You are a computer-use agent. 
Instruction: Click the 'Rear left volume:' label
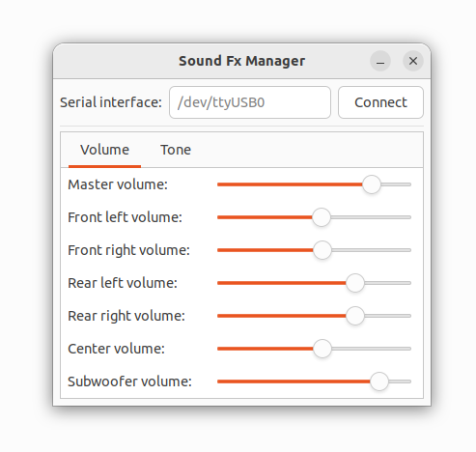point(123,283)
